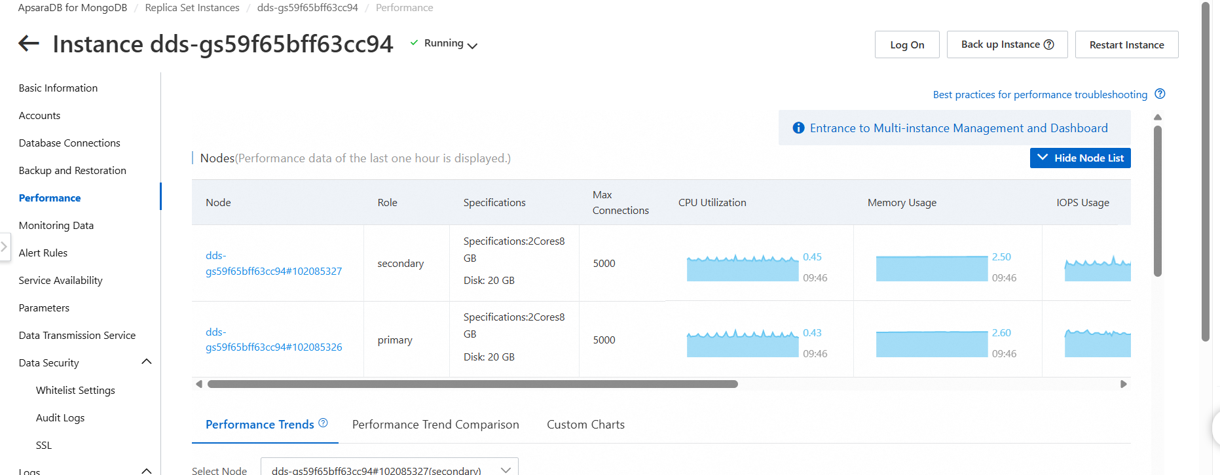Viewport: 1220px width, 475px height.
Task: Open node link ending #102085327
Action: 274,263
